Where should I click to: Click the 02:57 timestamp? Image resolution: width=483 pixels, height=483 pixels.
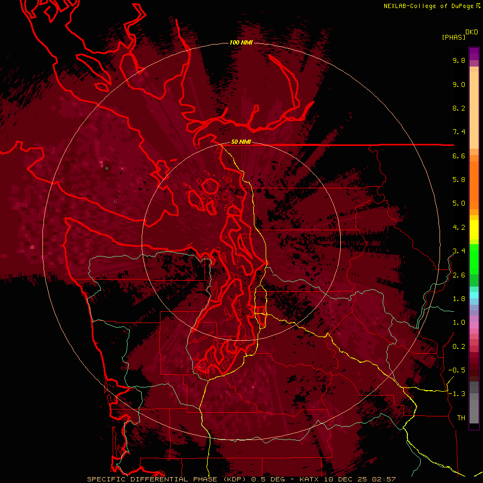coord(384,479)
